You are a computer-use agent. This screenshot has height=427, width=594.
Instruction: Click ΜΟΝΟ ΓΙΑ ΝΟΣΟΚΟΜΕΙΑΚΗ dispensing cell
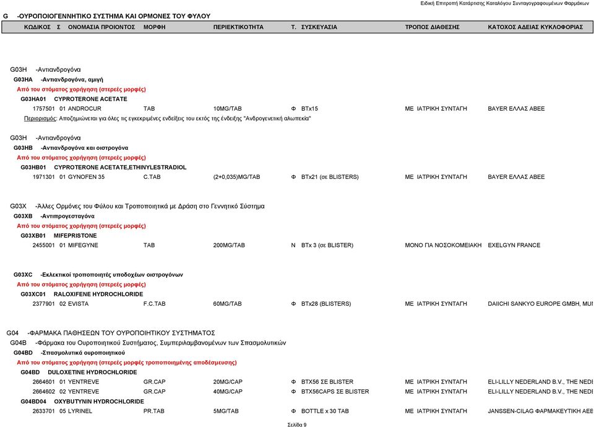click(443, 245)
